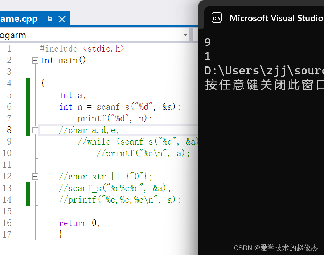Screen dimensions: 324x255
Task: Click the scanf_s call on line 6
Action: pyautogui.click(x=139, y=107)
